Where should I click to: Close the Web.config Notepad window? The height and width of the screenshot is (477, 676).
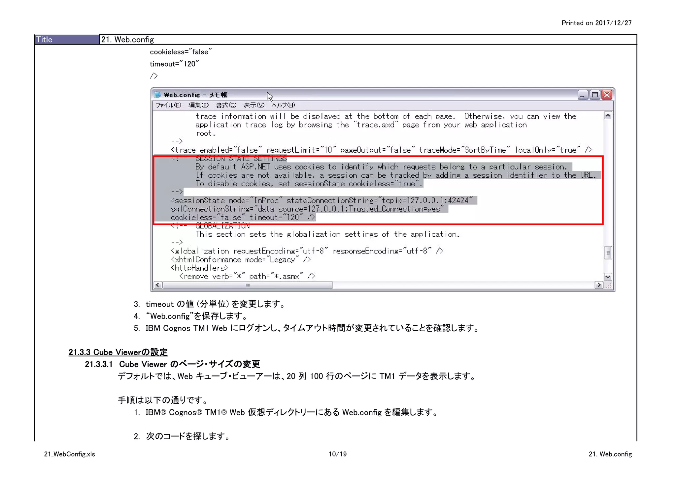607,95
